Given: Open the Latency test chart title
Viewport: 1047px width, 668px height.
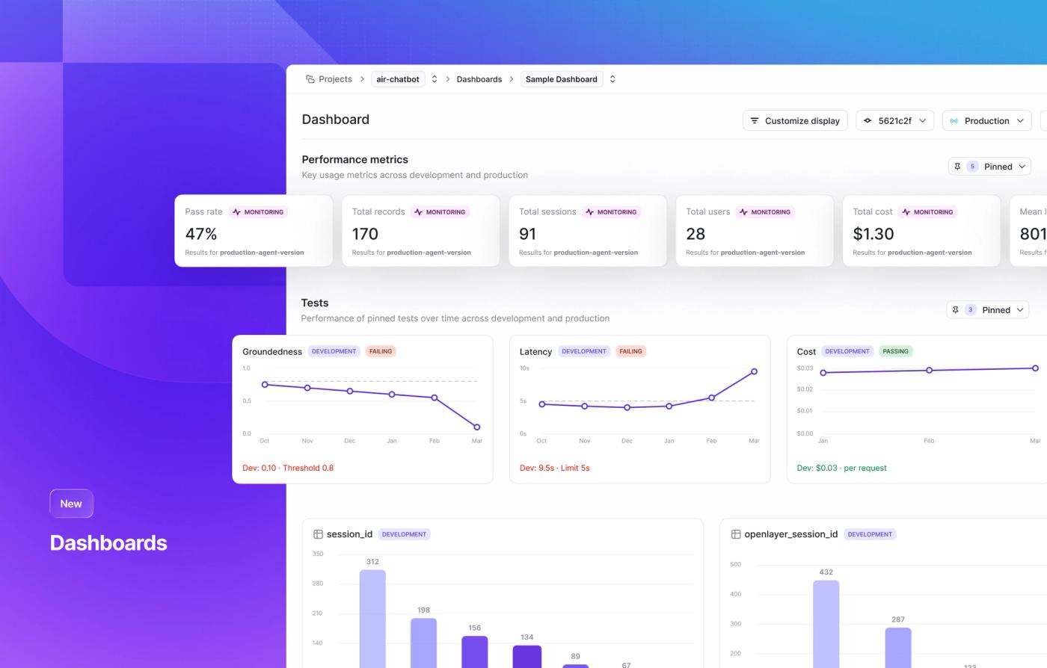Looking at the screenshot, I should point(535,351).
